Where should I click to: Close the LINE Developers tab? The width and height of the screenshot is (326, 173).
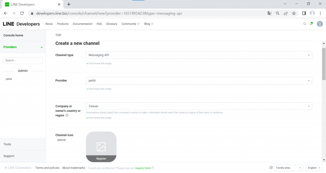tap(59, 4)
